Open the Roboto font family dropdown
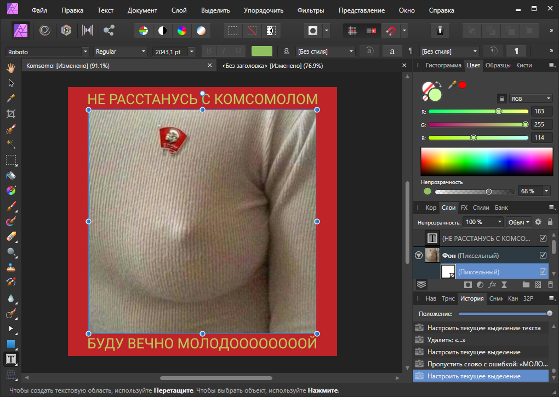Image resolution: width=559 pixels, height=397 pixels. [85, 51]
